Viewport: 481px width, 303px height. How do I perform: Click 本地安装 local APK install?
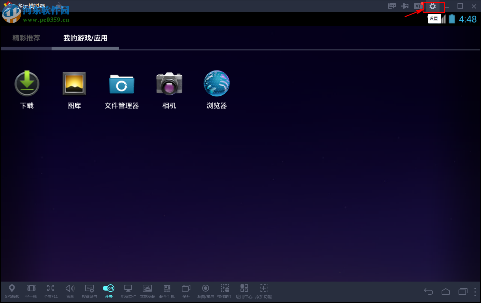coord(148,291)
